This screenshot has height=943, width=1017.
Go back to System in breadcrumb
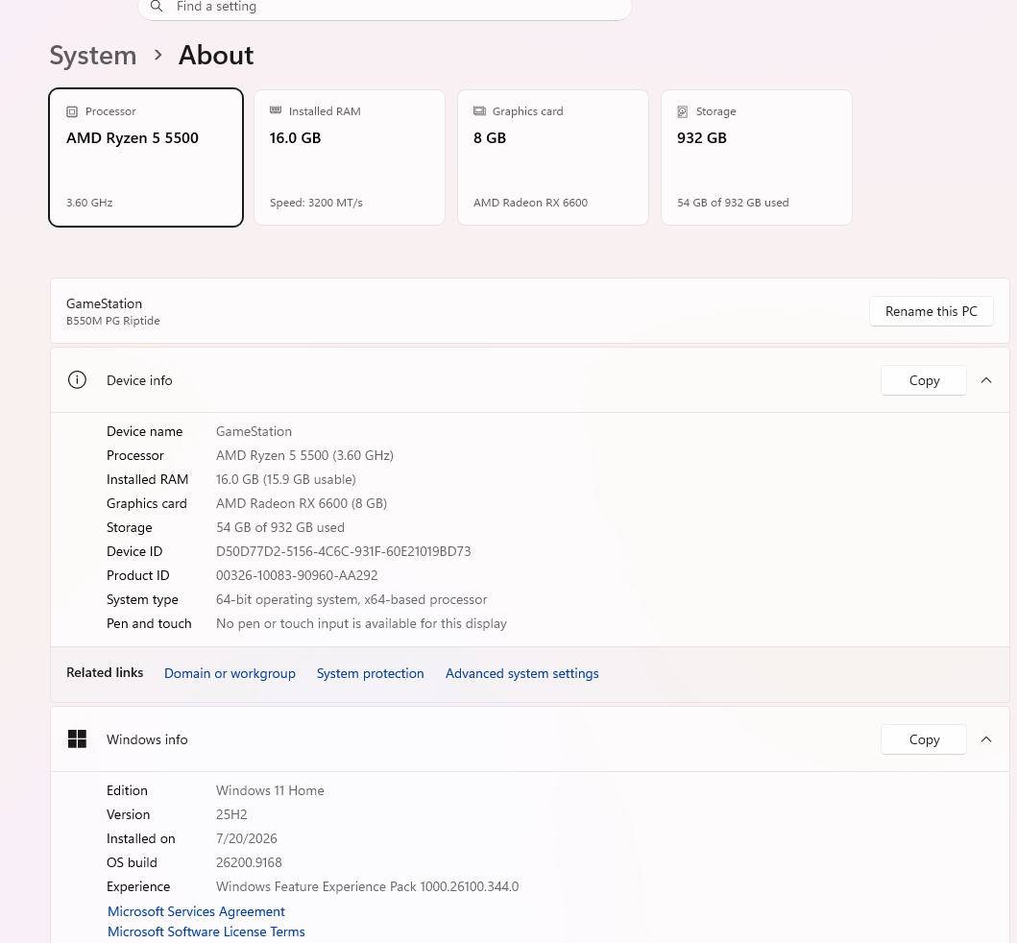coord(93,55)
